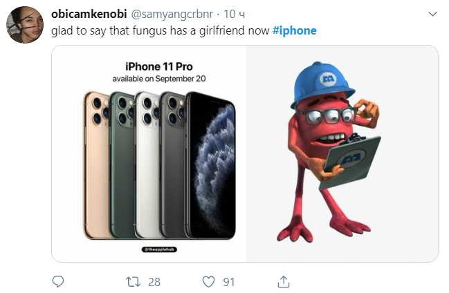This screenshot has width=449, height=293.
Task: Open the Fungus monster image
Action: [342, 153]
